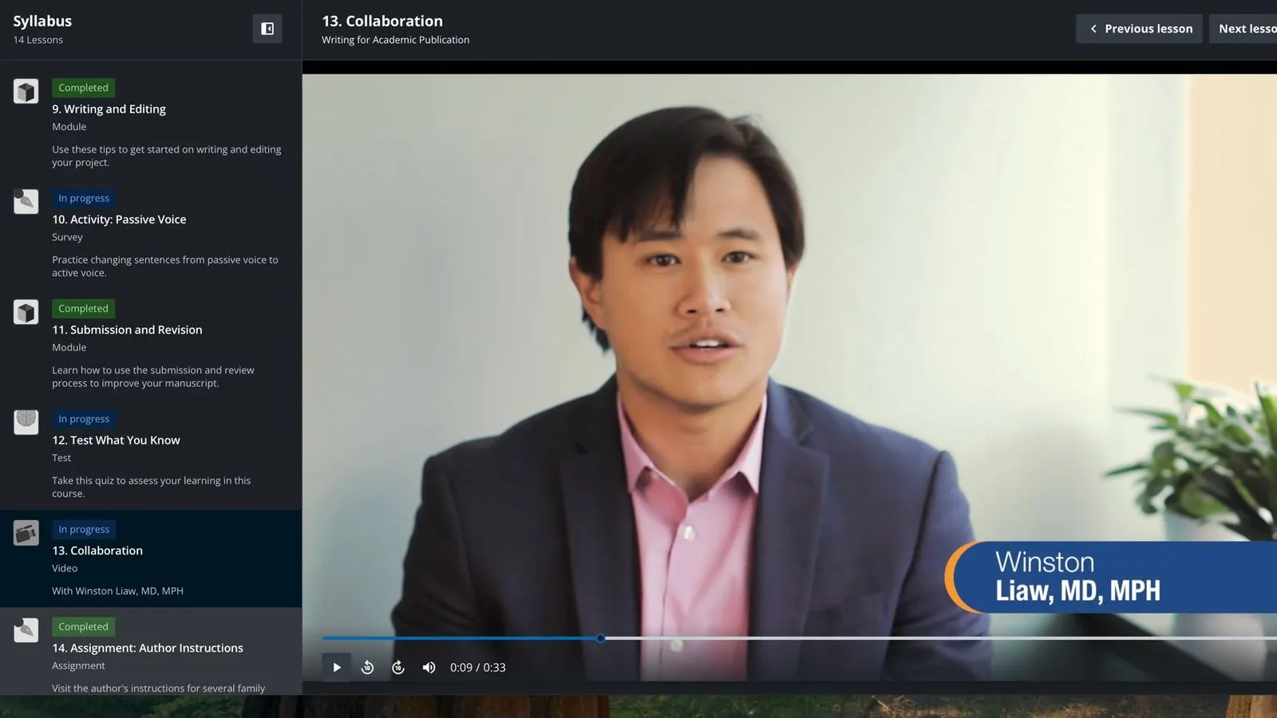Open lesson 10. Activity: Passive Voice
The width and height of the screenshot is (1277, 718).
coord(119,219)
